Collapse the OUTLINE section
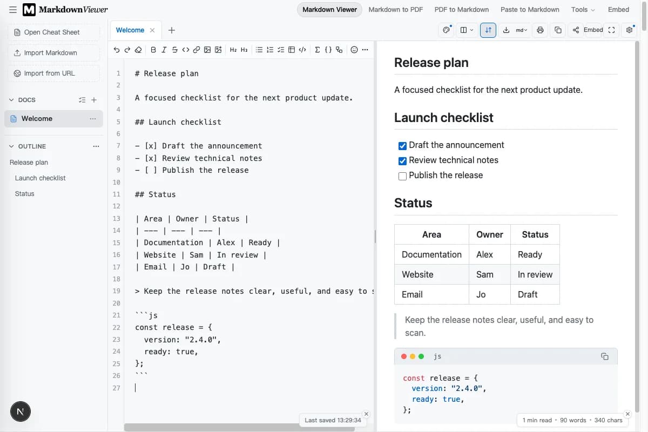 tap(12, 146)
